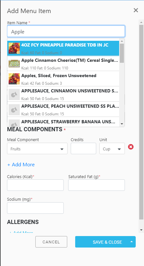Expand the Save & Close options arrow
Image resolution: width=144 pixels, height=266 pixels.
(x=132, y=242)
